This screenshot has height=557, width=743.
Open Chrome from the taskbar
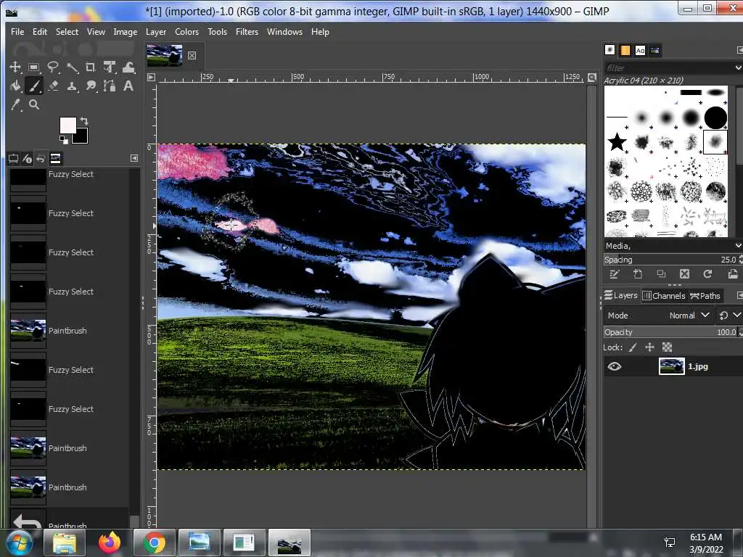[154, 542]
